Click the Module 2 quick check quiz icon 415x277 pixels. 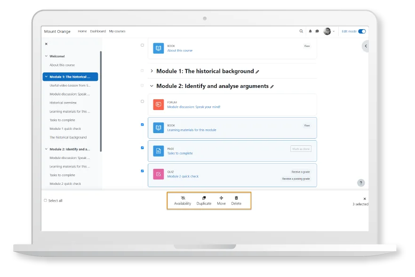(158, 174)
